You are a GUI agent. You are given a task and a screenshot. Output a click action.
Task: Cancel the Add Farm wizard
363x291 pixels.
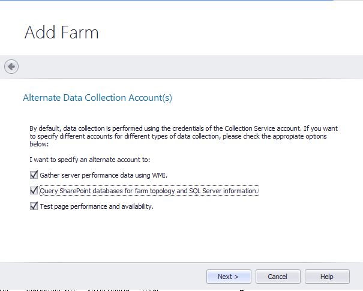click(x=278, y=277)
